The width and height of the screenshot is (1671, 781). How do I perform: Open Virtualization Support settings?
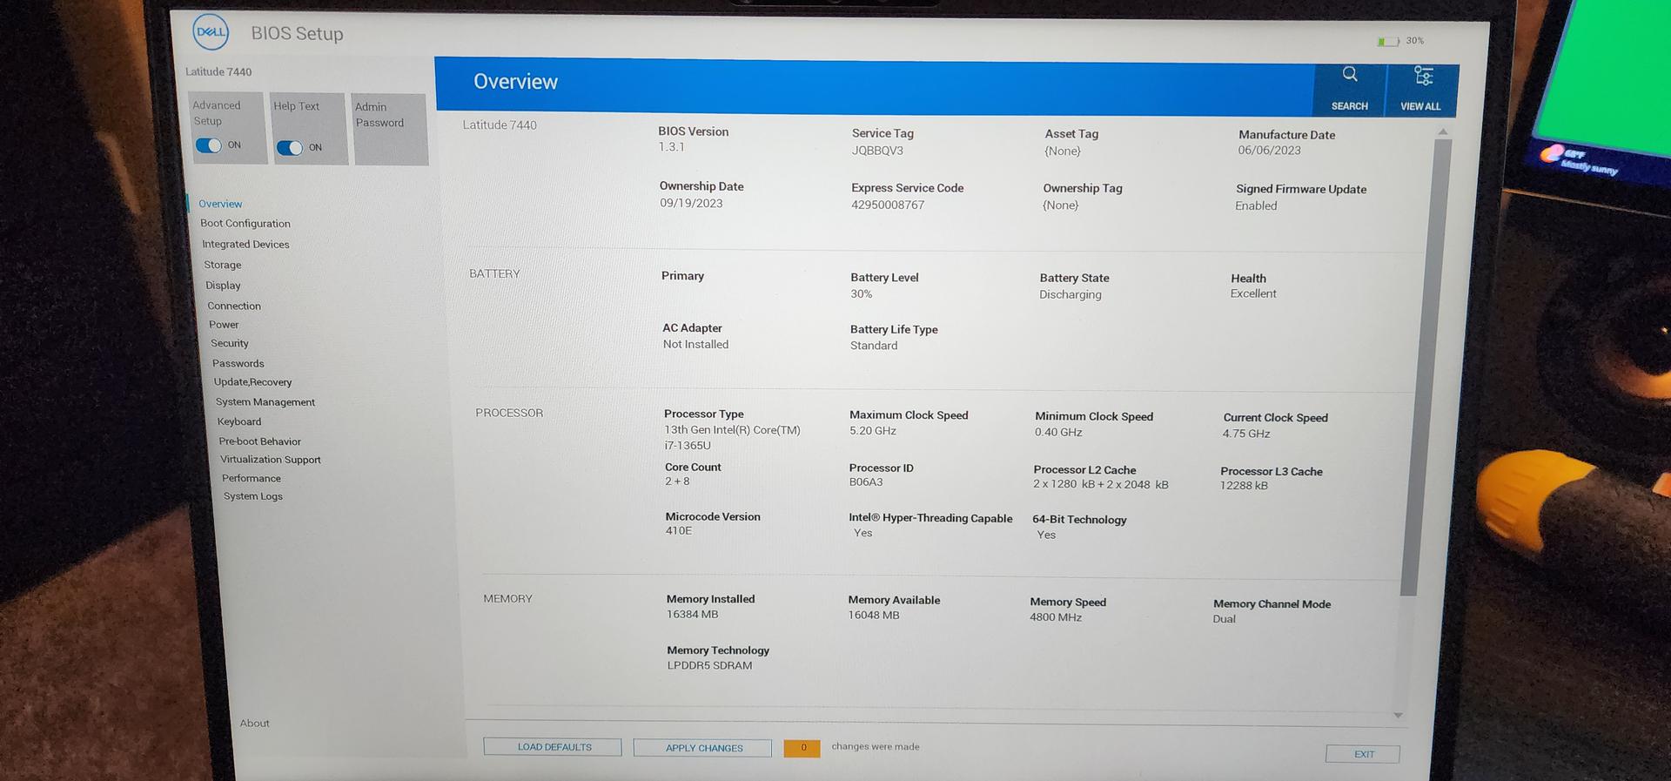271,460
